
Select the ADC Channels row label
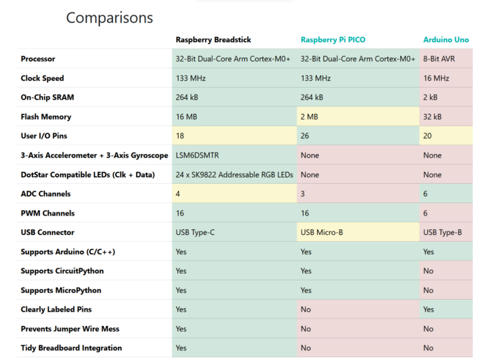(x=46, y=193)
